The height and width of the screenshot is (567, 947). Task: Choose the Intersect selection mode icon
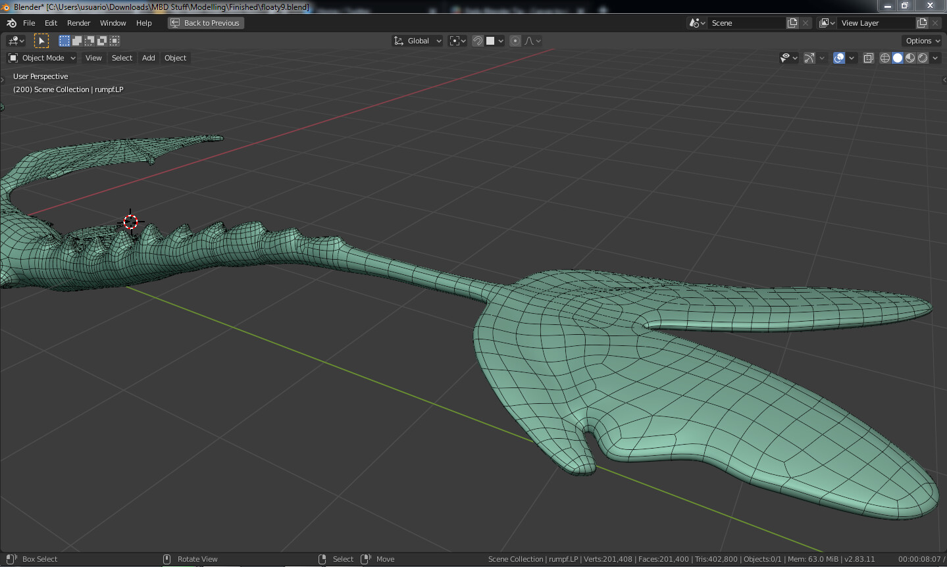[115, 41]
